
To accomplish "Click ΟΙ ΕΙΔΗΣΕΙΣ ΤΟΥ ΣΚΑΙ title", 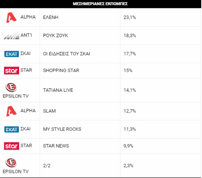I will 67,54.
